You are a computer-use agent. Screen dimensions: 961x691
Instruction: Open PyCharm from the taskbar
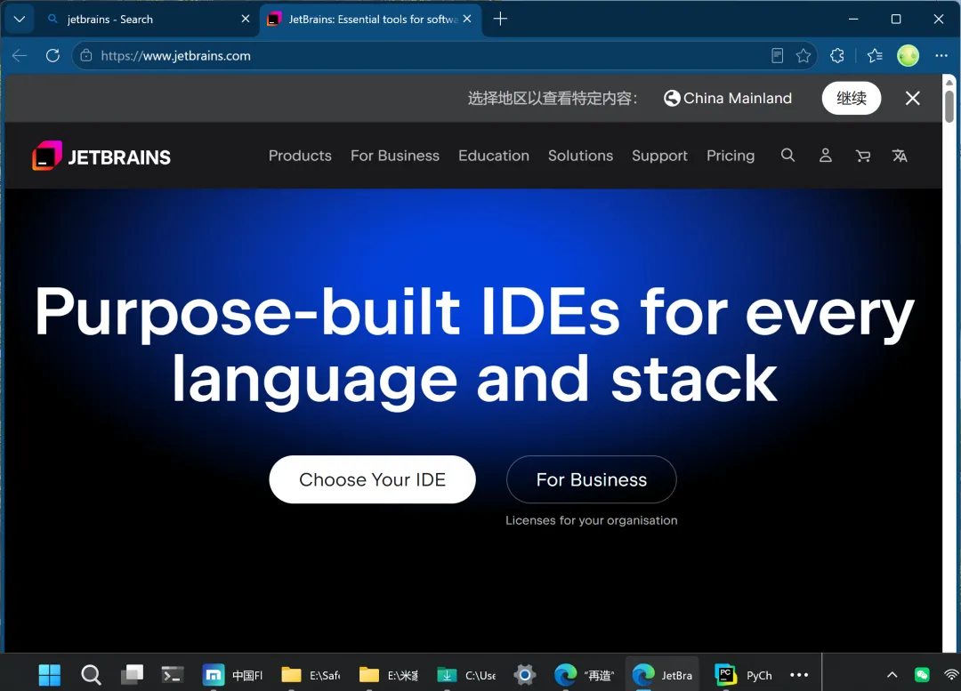click(x=743, y=675)
